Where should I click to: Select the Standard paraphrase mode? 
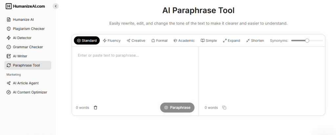point(87,40)
